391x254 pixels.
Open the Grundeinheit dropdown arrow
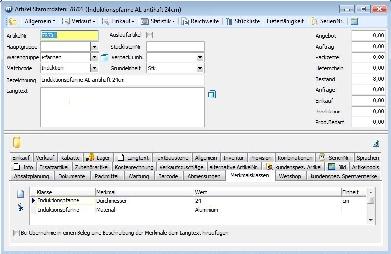click(x=199, y=68)
